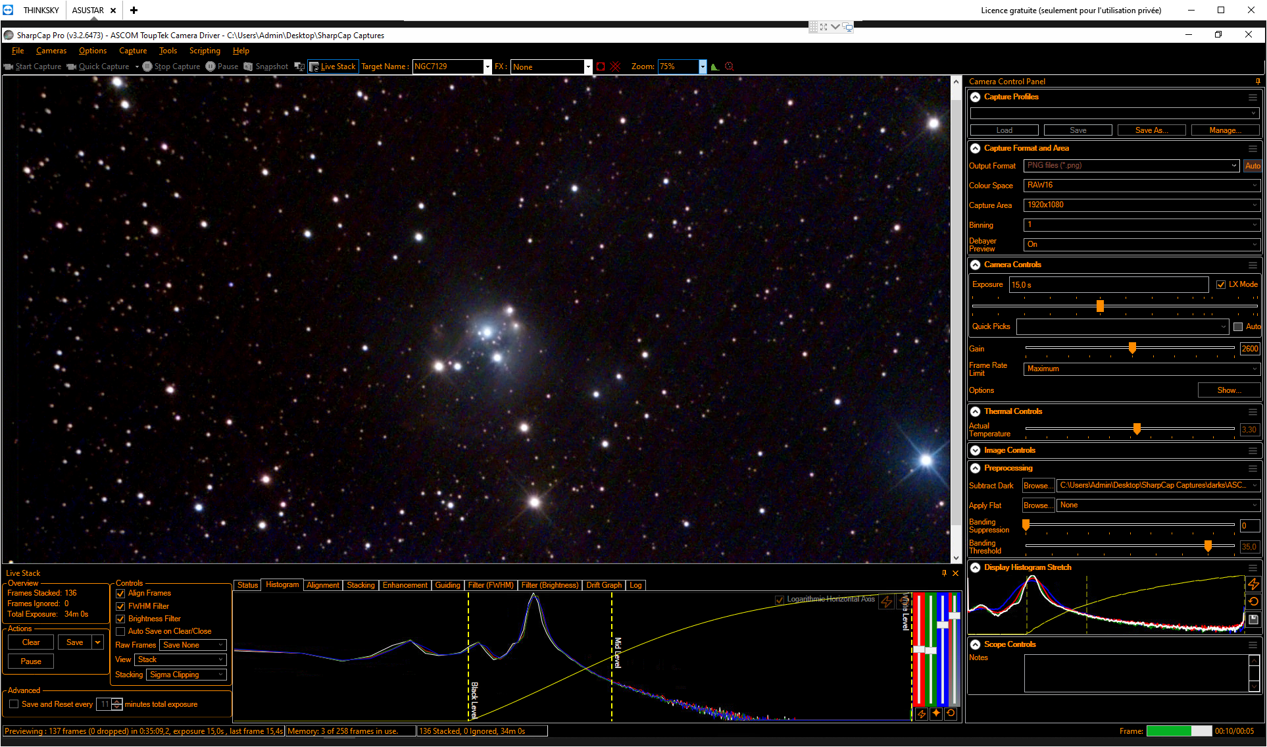Toggle the LX Mode checkbox
The height and width of the screenshot is (747, 1267).
[1221, 285]
